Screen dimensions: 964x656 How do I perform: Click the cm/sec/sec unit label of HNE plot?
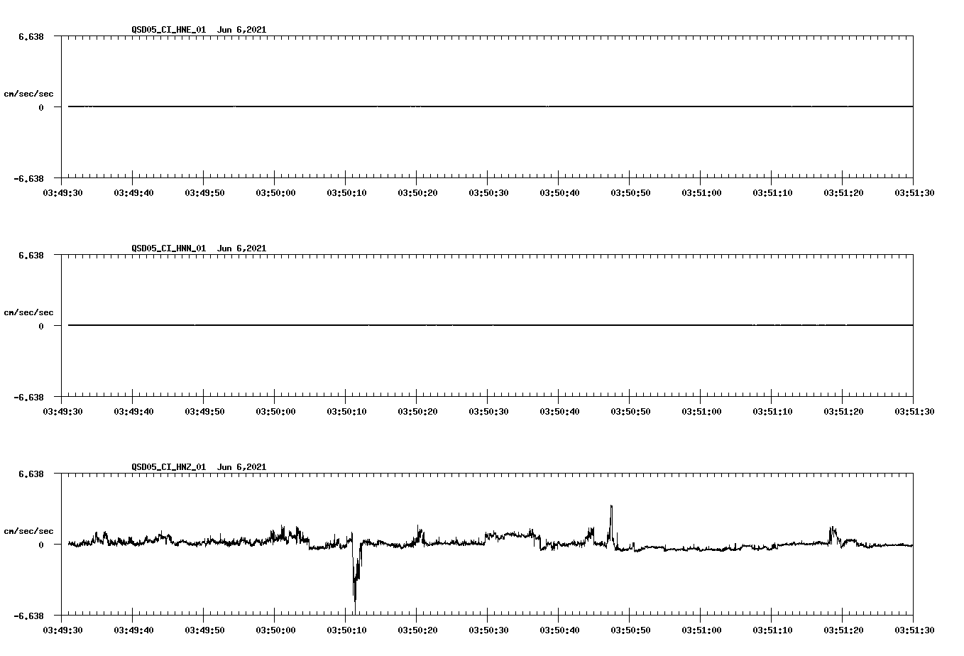[x=28, y=94]
